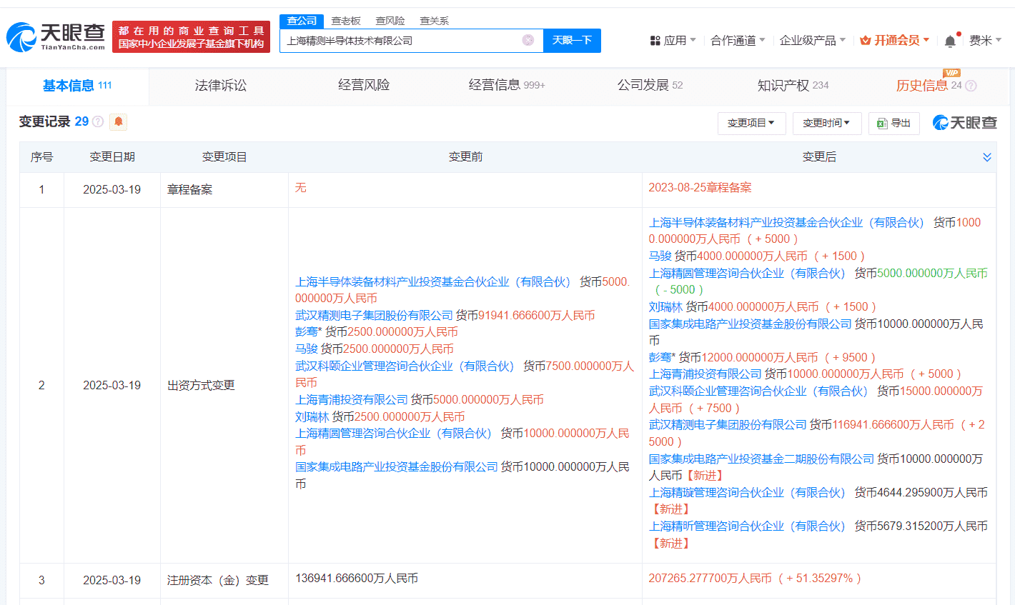Click the 天眼查 watermark logo near 导出
The width and height of the screenshot is (1015, 605).
pyautogui.click(x=942, y=122)
